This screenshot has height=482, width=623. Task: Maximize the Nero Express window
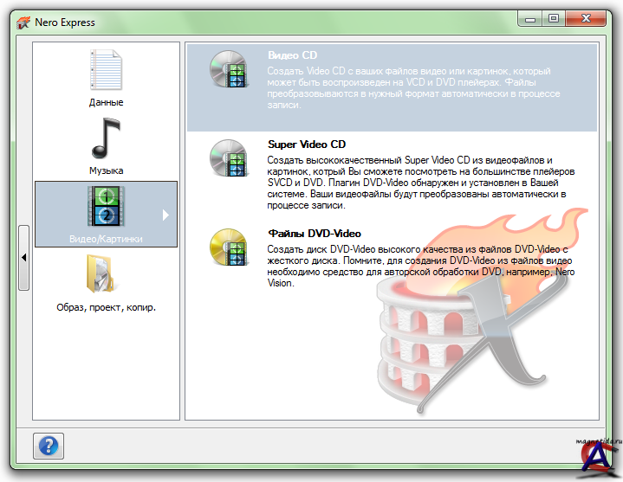552,18
